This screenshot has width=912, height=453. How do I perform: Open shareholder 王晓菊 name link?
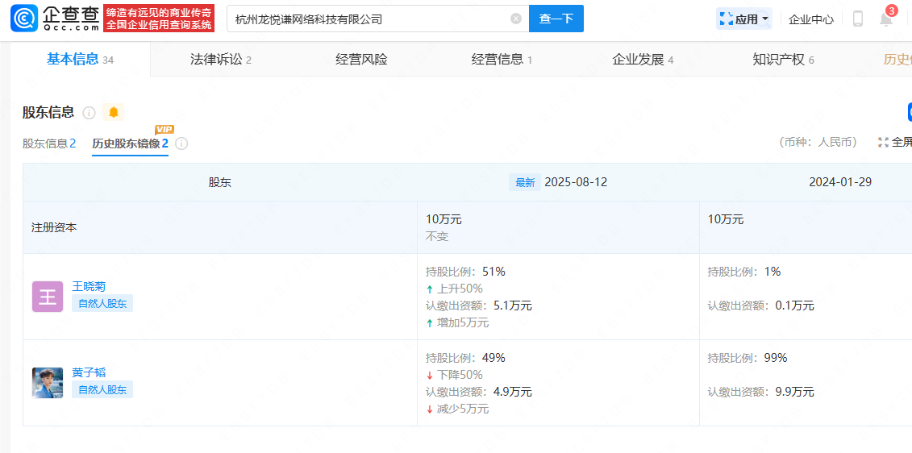click(89, 286)
